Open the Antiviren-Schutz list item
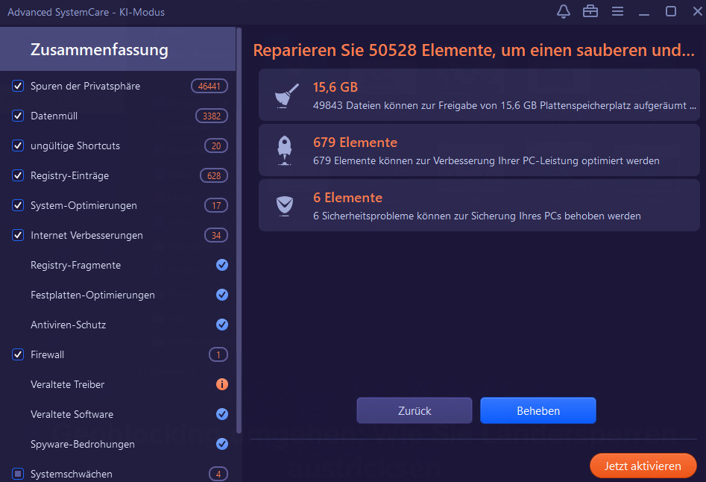This screenshot has height=482, width=706. pyautogui.click(x=118, y=325)
